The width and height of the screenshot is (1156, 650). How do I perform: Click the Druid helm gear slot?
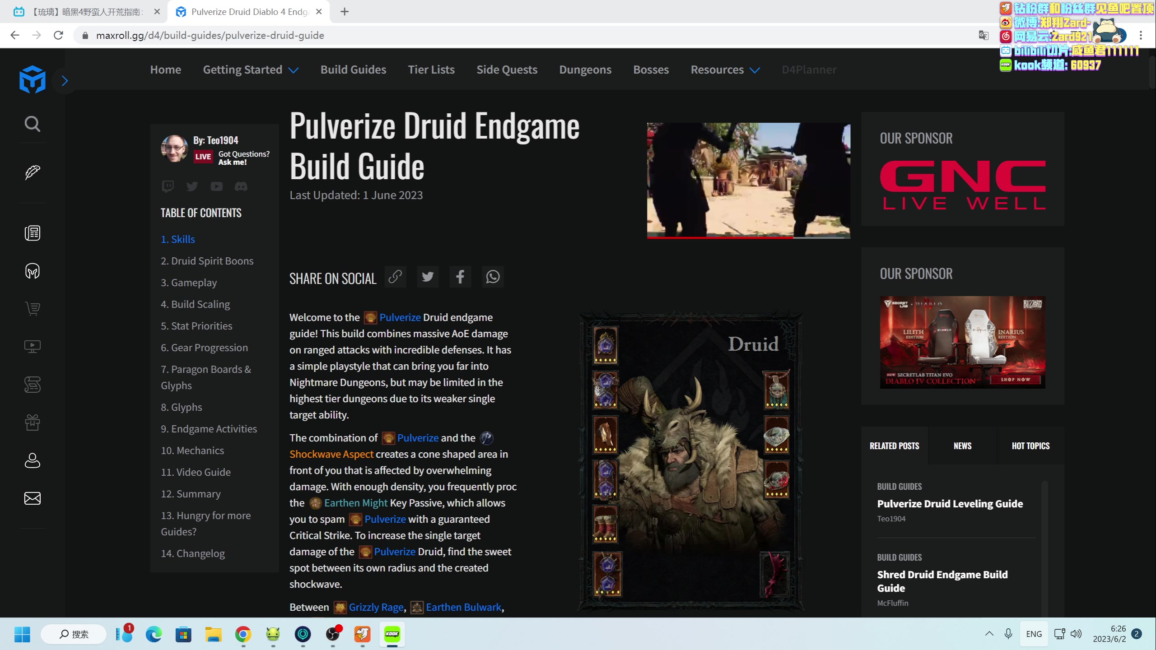pyautogui.click(x=606, y=345)
